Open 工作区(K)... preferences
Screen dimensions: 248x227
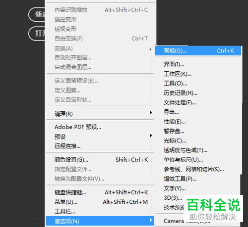(x=198, y=74)
